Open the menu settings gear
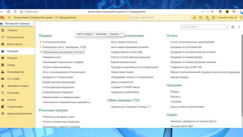 point(233,27)
